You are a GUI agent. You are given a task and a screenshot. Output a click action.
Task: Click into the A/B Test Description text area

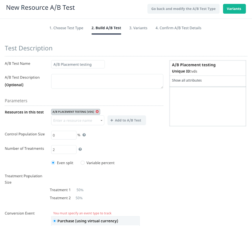click(107, 81)
